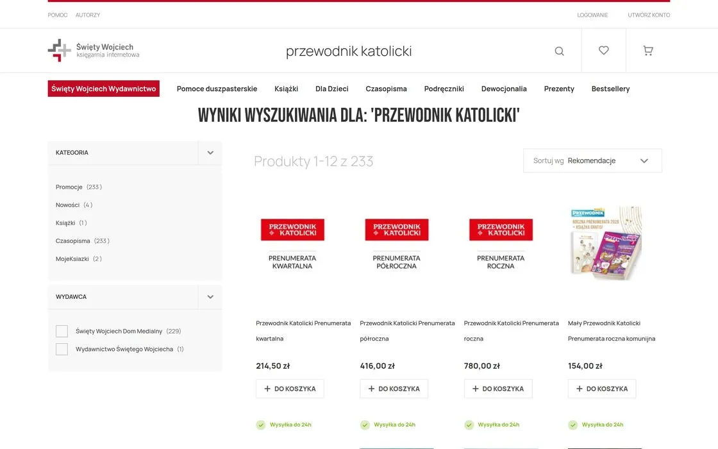Open Mały Przewodnik Katolicki komunijna title
This screenshot has height=449, width=718.
(612, 331)
